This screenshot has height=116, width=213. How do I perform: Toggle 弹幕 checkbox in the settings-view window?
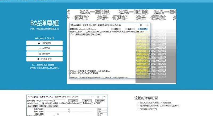[x=51, y=103]
